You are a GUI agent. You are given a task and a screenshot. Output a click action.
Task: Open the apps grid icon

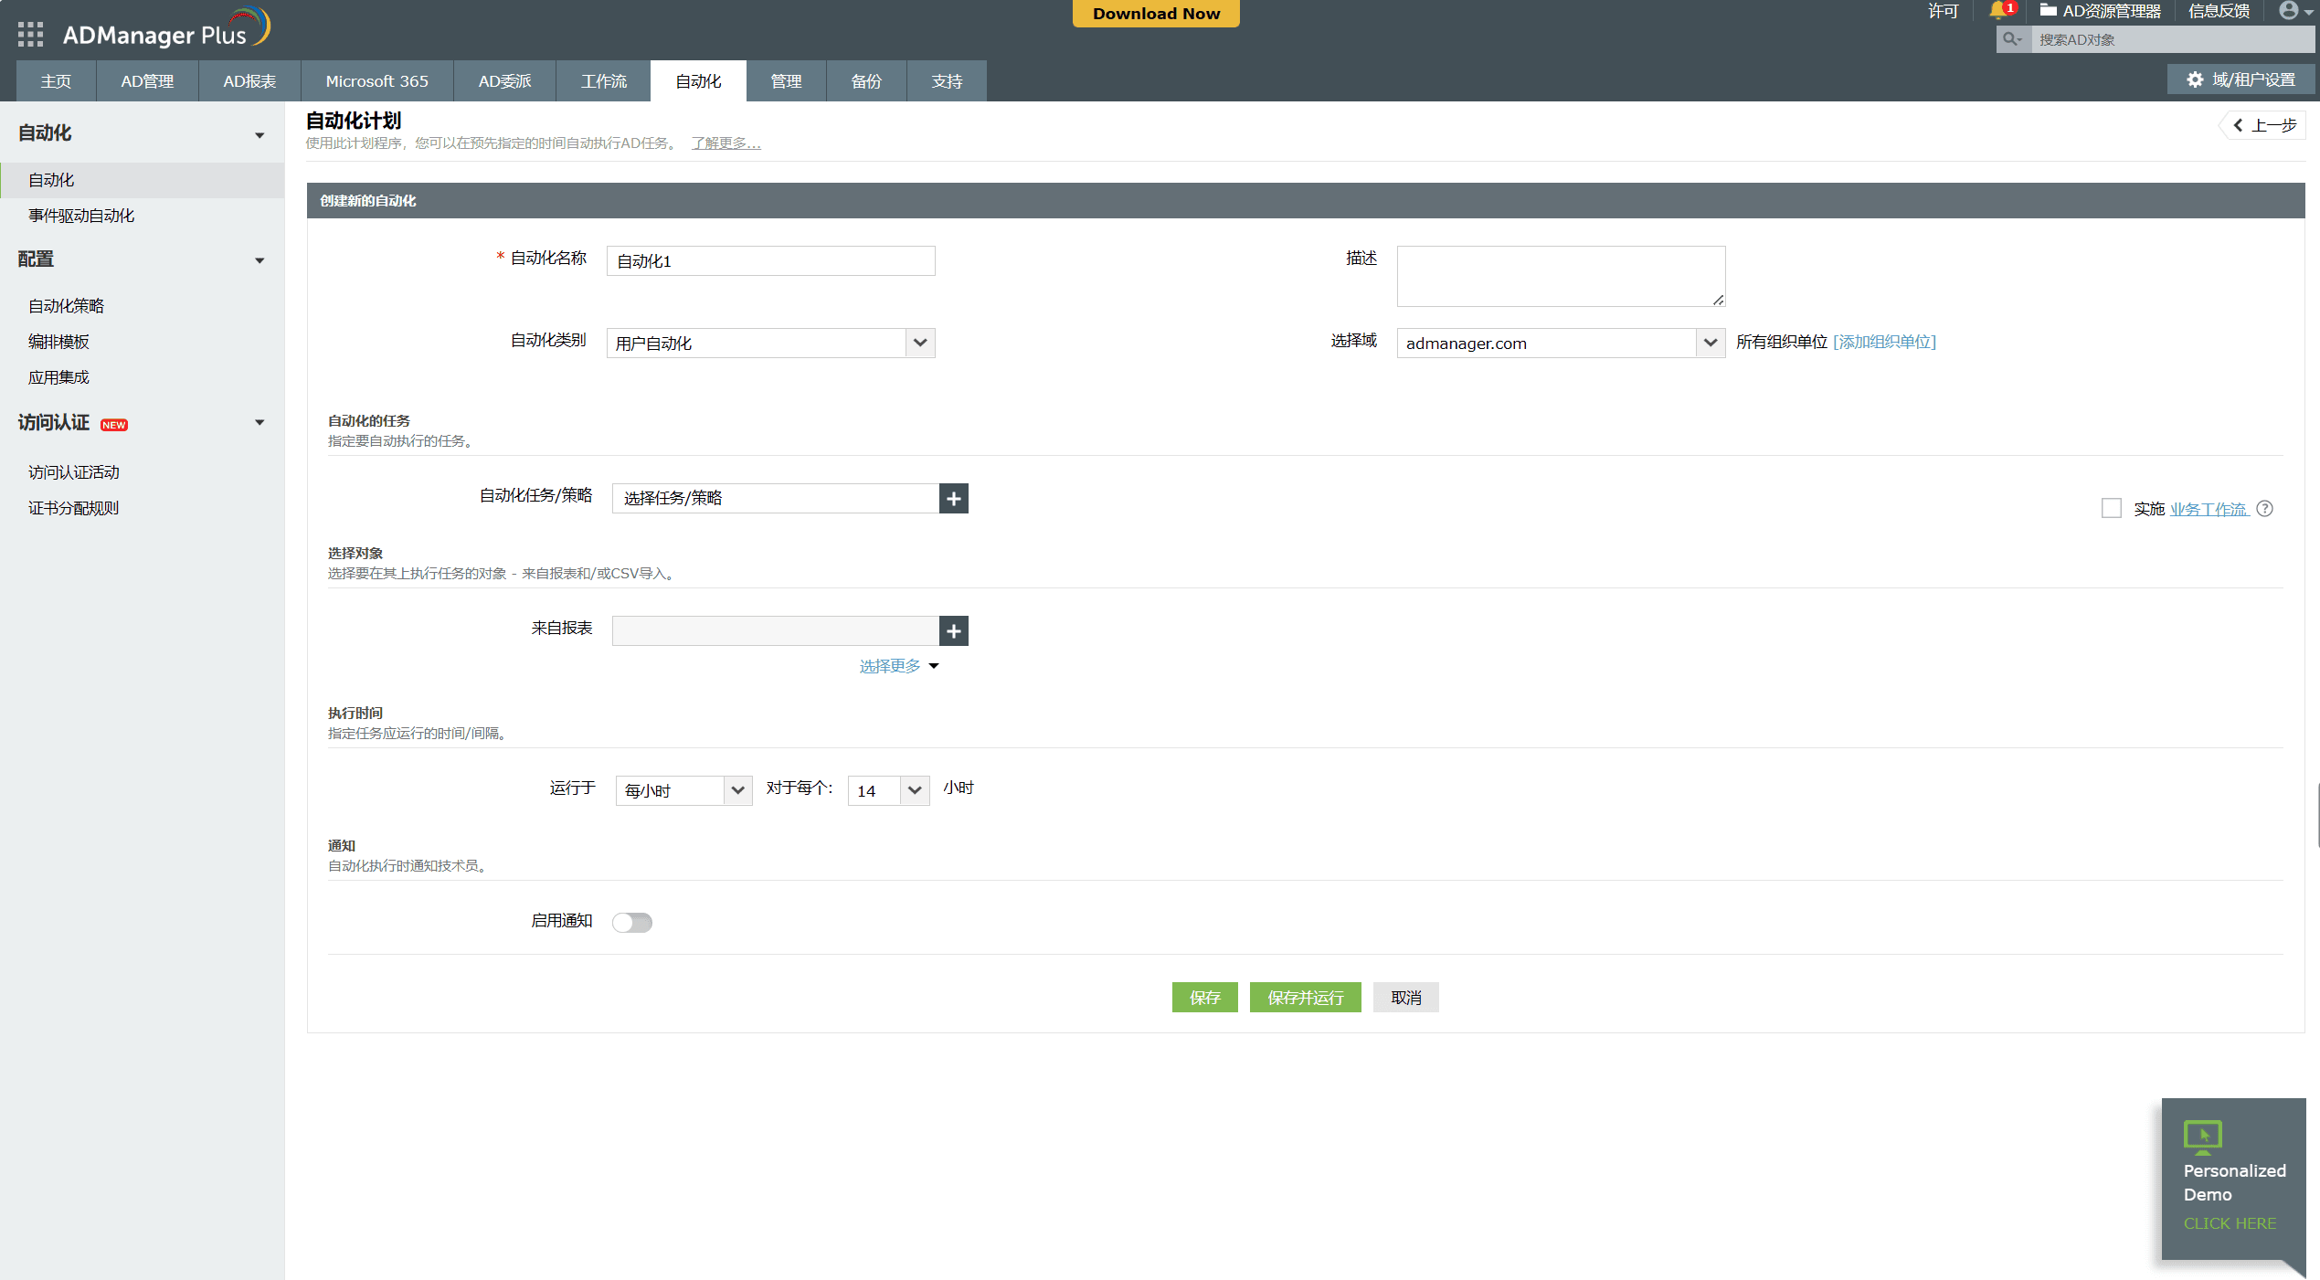30,35
